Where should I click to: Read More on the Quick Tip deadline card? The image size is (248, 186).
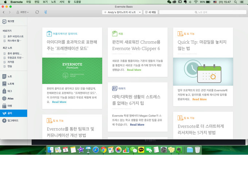(x=199, y=99)
